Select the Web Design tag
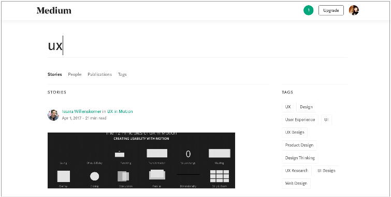The image size is (391, 197). (x=296, y=184)
